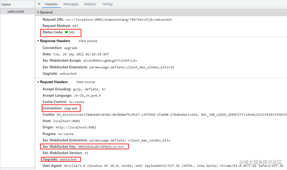Select the Cookie header value

tap(172, 115)
